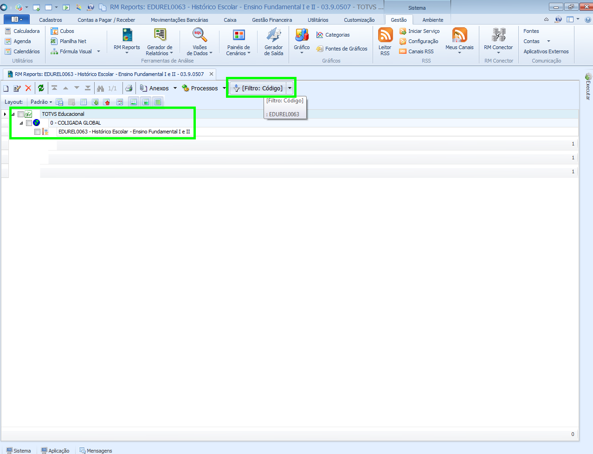
Task: Open the Executar side panel
Action: (x=588, y=87)
